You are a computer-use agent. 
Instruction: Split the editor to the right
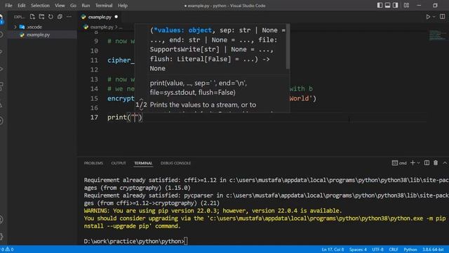[x=443, y=17]
